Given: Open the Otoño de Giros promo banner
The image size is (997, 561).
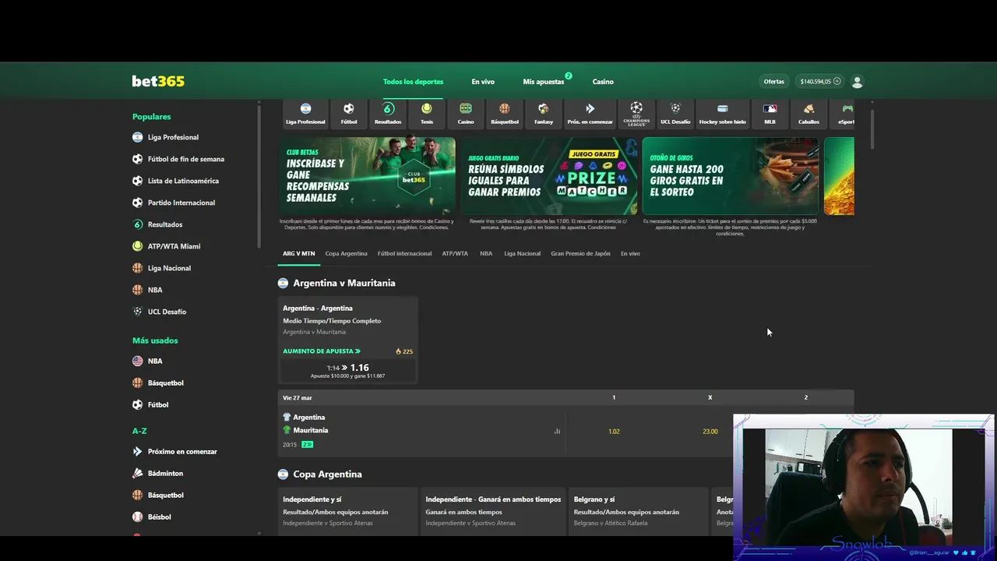Looking at the screenshot, I should [731, 176].
